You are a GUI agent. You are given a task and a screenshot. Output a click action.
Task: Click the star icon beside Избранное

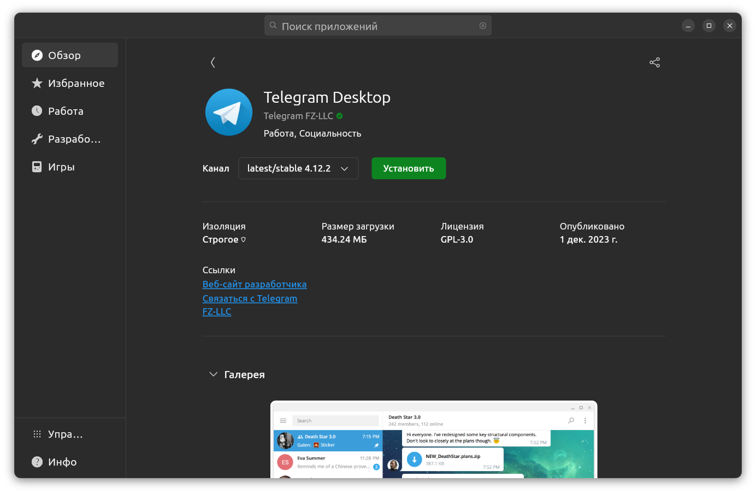pos(37,83)
